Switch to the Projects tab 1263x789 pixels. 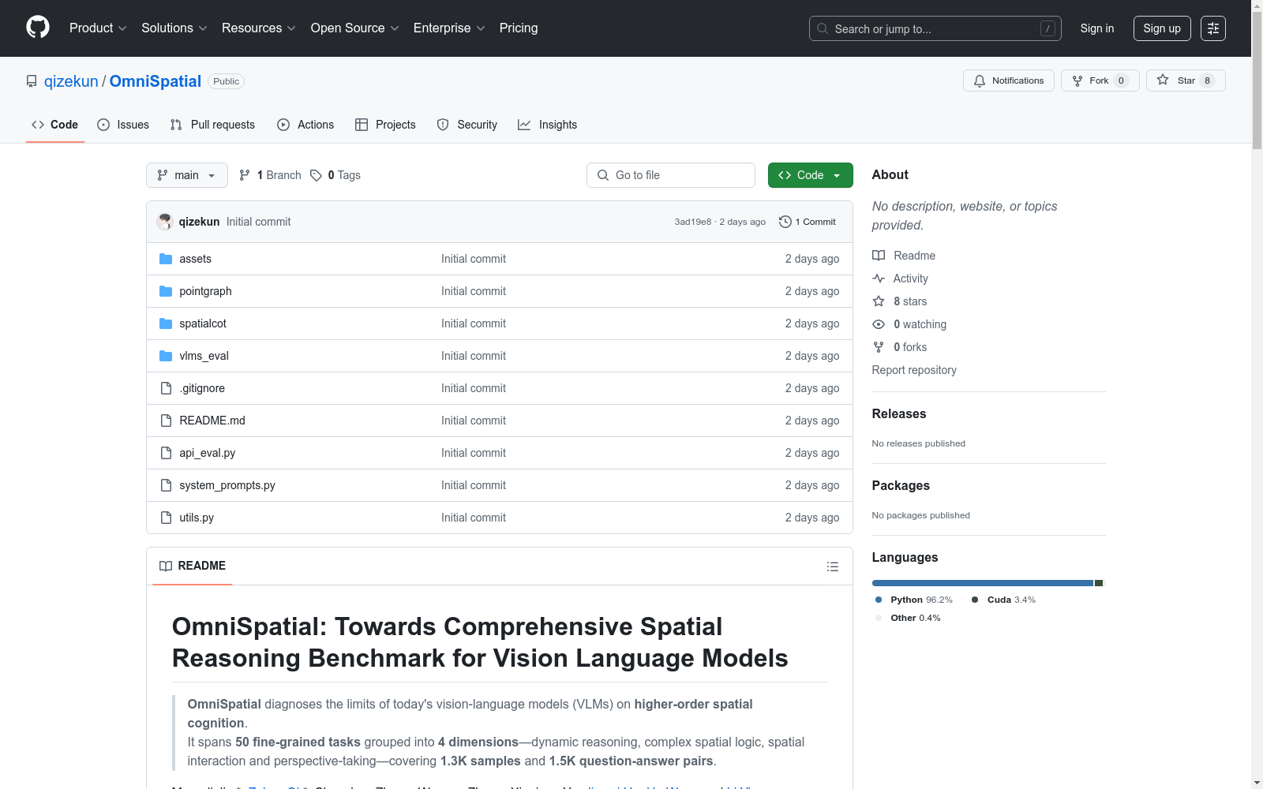click(385, 125)
